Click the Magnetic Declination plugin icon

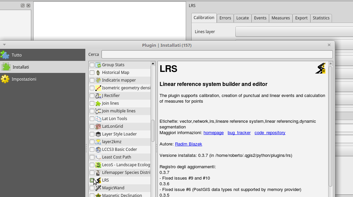click(x=98, y=195)
